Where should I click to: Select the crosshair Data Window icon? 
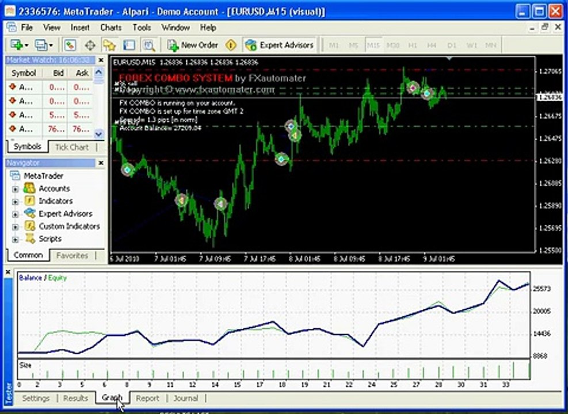tap(90, 45)
